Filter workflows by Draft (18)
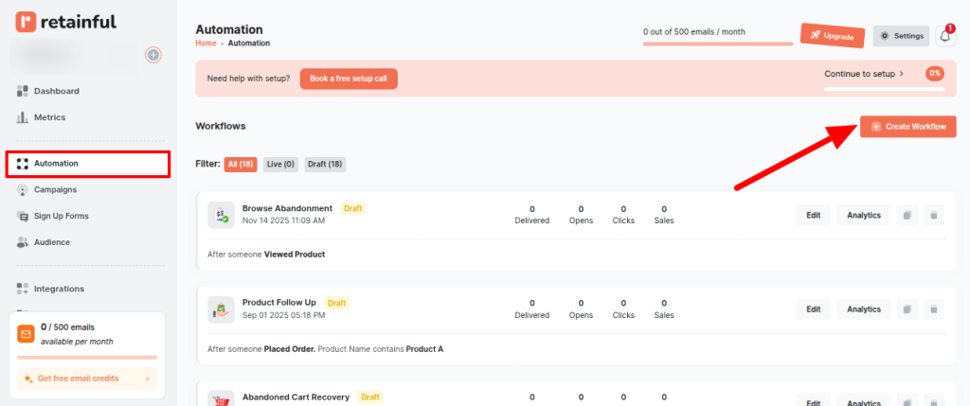 [325, 165]
